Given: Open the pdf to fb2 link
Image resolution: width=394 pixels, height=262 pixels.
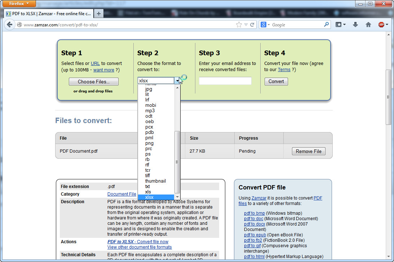Looking at the screenshot, I should 253,240.
